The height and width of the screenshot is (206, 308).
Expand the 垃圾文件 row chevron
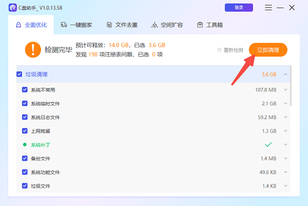[x=285, y=186]
